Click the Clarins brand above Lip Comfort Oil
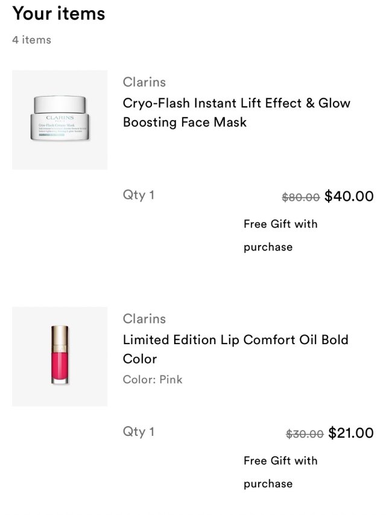Viewport: 386px width, 515px height. click(144, 319)
